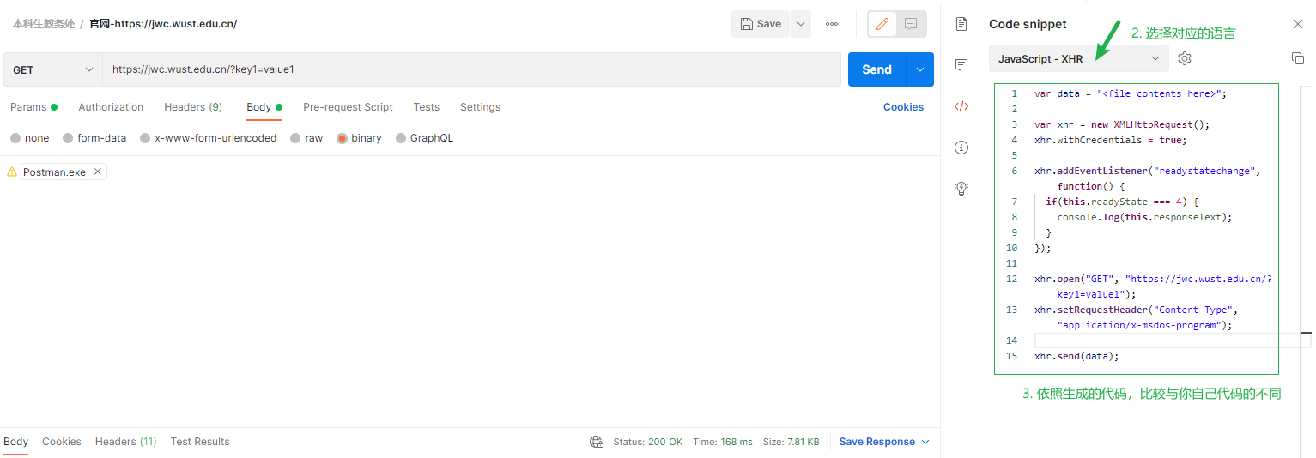Expand the Save Response dropdown
This screenshot has height=458, width=1316.
tap(925, 442)
